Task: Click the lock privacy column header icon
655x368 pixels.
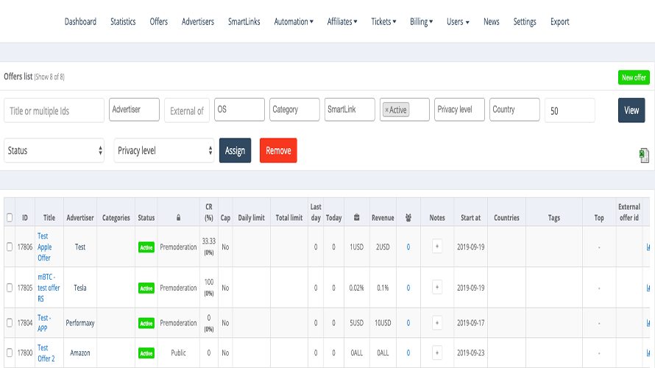Action: pos(178,218)
